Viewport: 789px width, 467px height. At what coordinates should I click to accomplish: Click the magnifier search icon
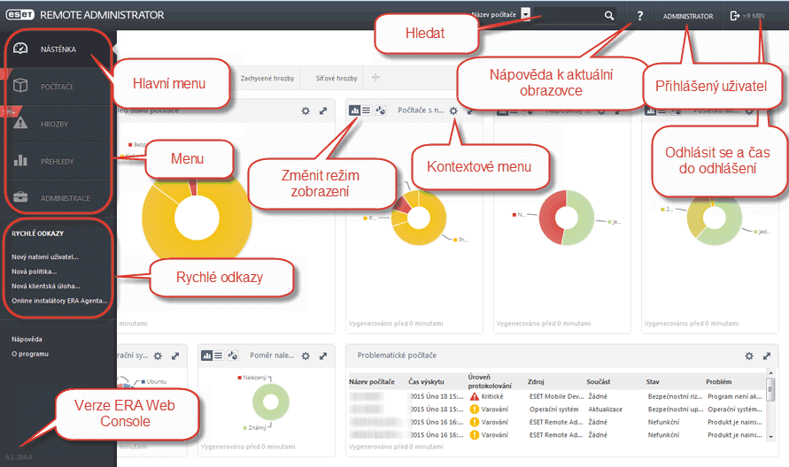(x=609, y=16)
